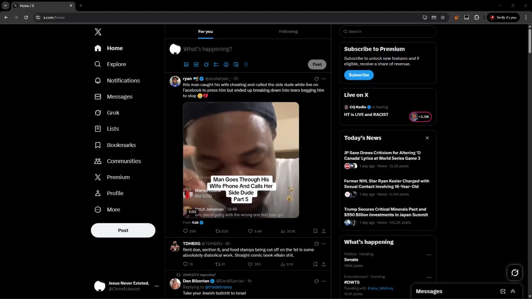Open the Senate trending topic
532x299 pixels.
[x=351, y=260]
